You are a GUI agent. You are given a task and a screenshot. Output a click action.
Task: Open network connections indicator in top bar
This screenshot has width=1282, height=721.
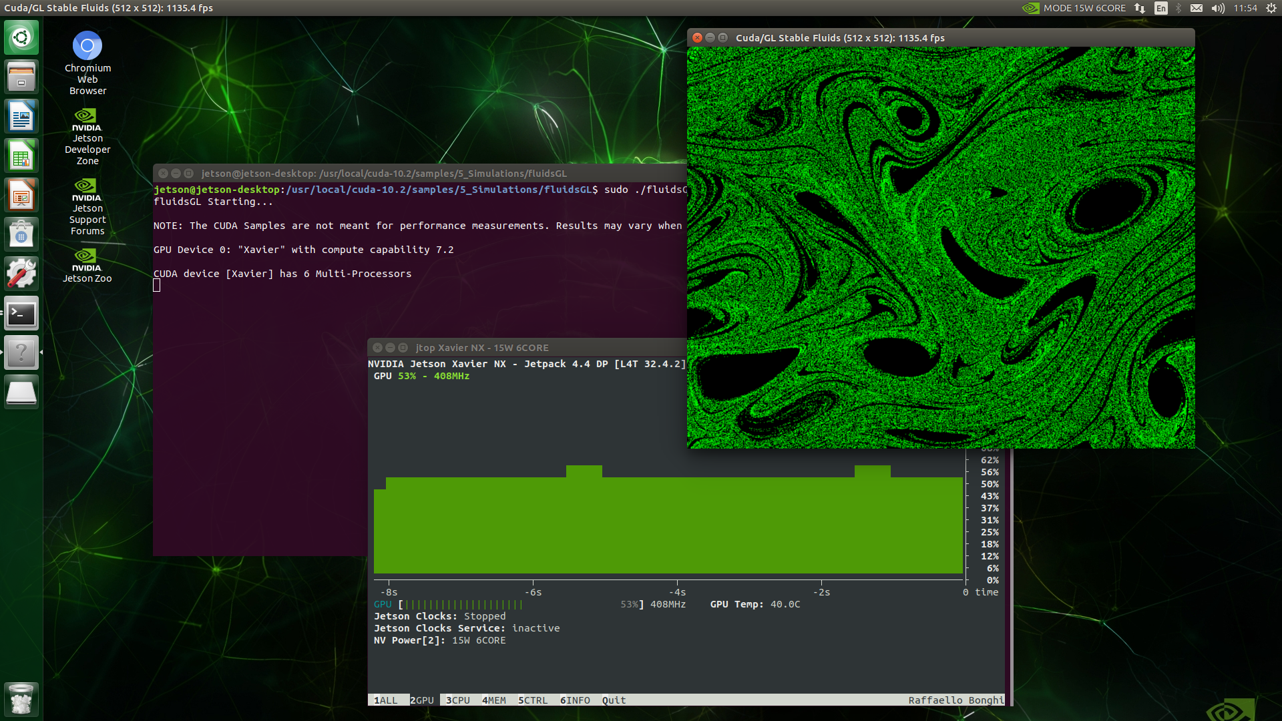[1140, 8]
